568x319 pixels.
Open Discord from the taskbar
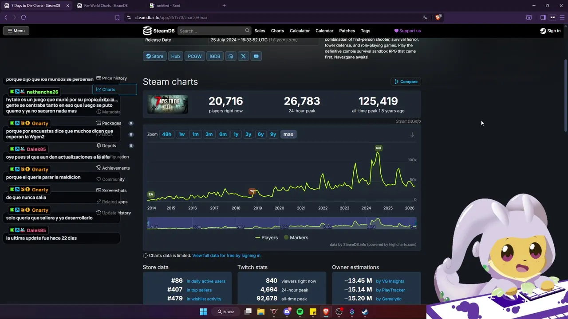[287, 312]
